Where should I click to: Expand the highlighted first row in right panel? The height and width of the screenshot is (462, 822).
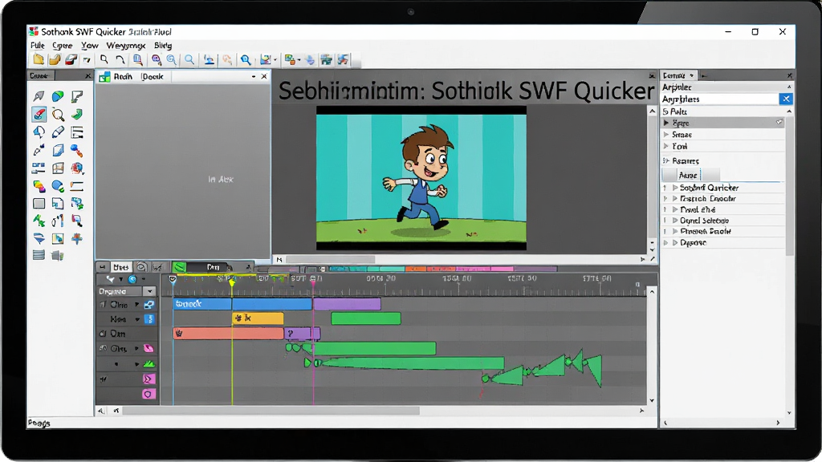(x=666, y=123)
